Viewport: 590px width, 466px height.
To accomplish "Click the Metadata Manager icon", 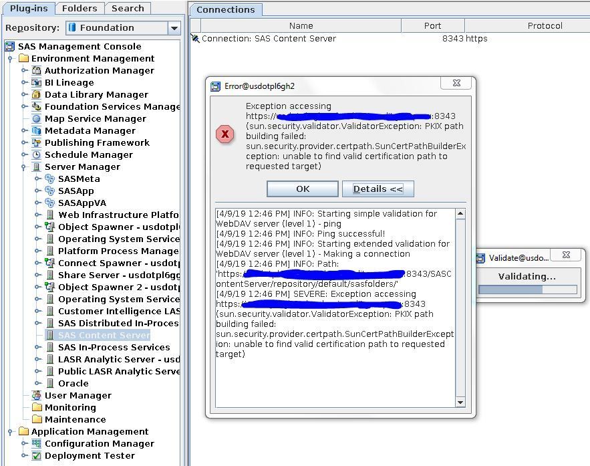I will coord(37,130).
